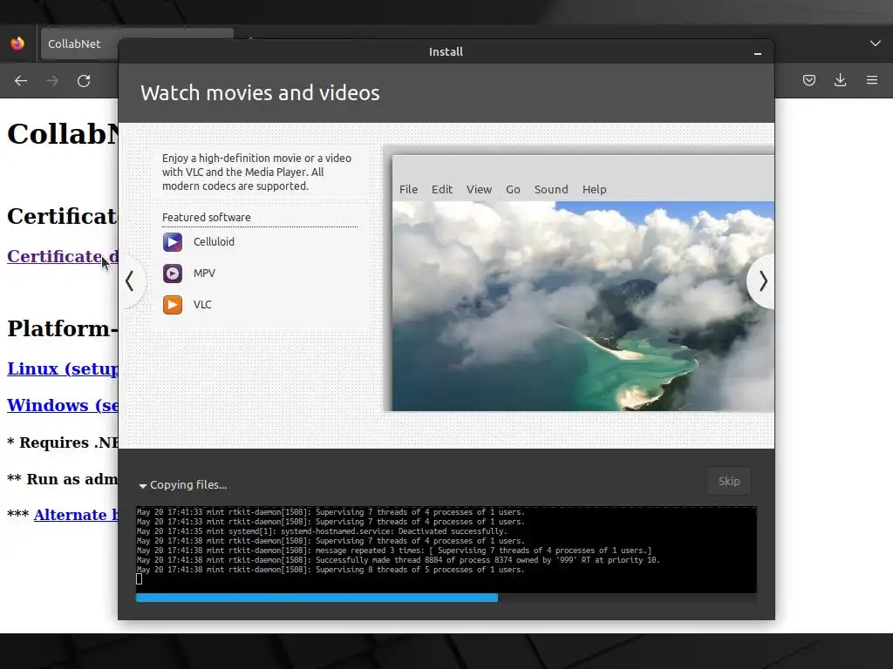
Task: Show the next installer slide
Action: [x=762, y=281]
